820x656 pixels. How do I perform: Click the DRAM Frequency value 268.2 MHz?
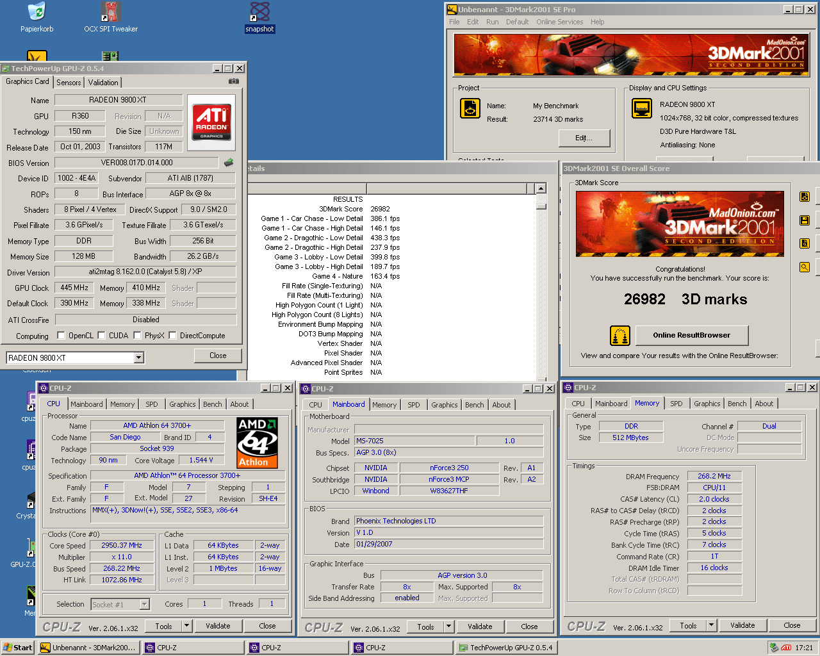point(714,476)
